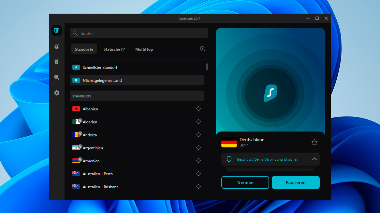Open the Alert siren section in sidebar

pyautogui.click(x=56, y=46)
